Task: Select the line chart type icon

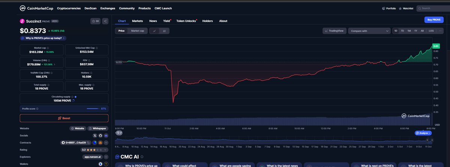Action: click(154, 31)
